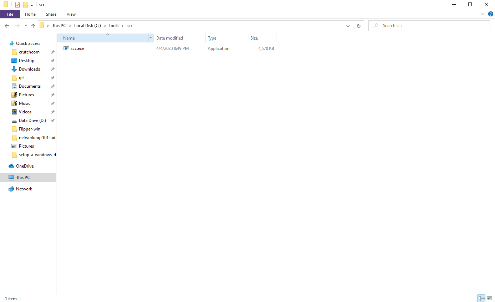Open the Customize Quick Access Toolbar menu

click(32, 4)
